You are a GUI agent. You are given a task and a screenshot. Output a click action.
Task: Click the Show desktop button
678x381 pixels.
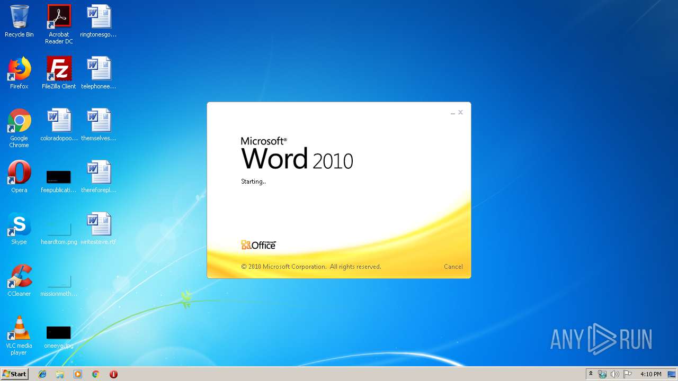(x=672, y=374)
